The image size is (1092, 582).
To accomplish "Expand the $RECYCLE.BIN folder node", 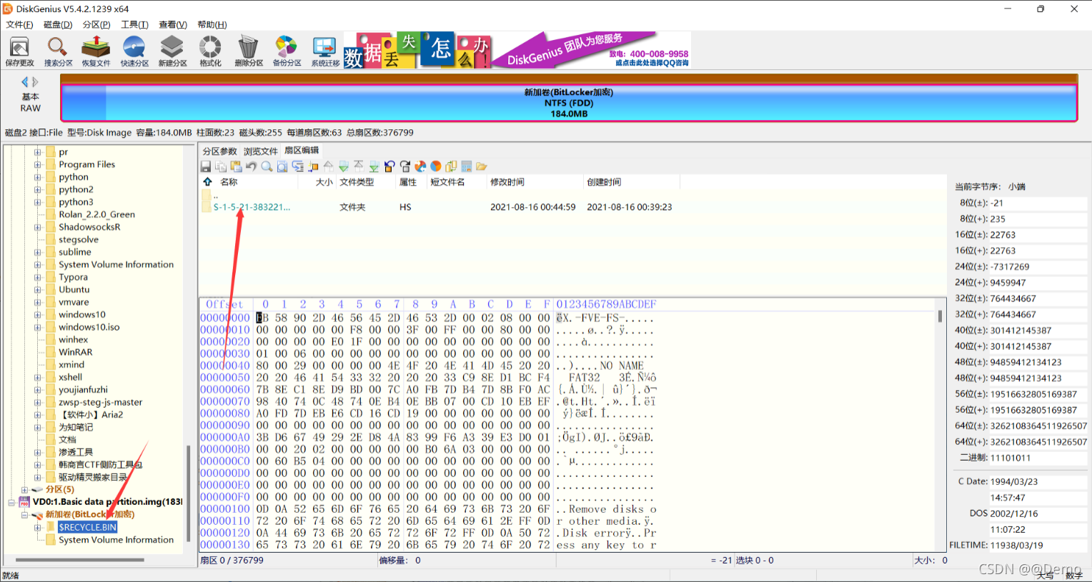I will (37, 528).
